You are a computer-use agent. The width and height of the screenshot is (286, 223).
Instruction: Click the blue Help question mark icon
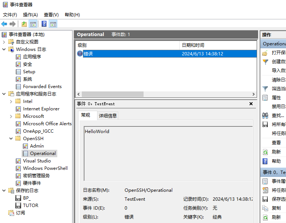pyautogui.click(x=44, y=24)
